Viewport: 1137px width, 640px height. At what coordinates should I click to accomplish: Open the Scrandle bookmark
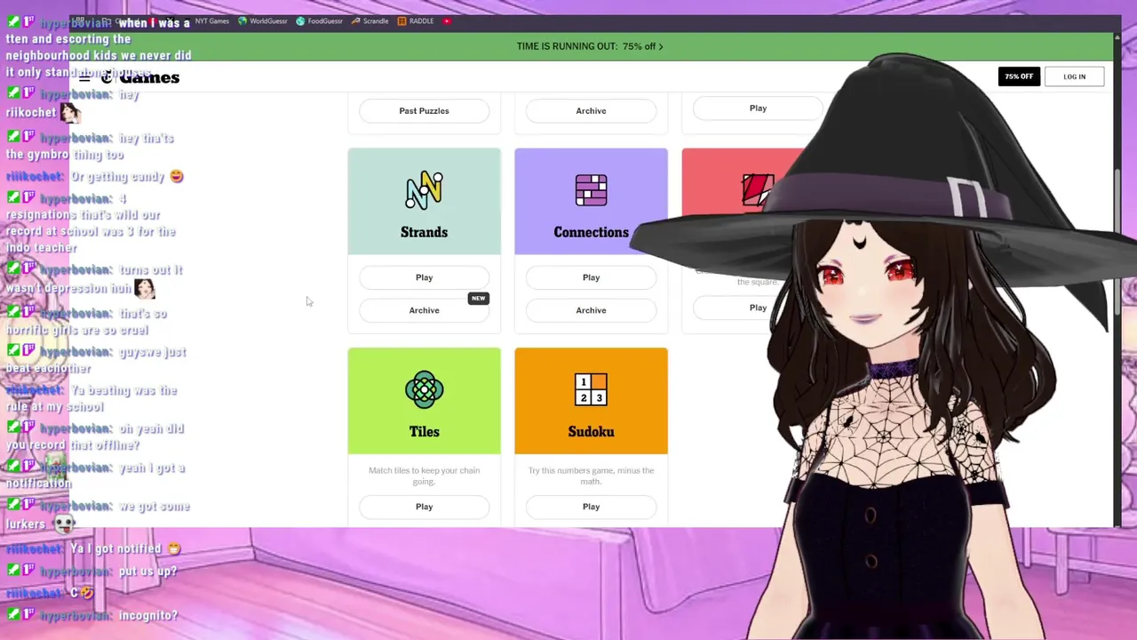pyautogui.click(x=370, y=21)
